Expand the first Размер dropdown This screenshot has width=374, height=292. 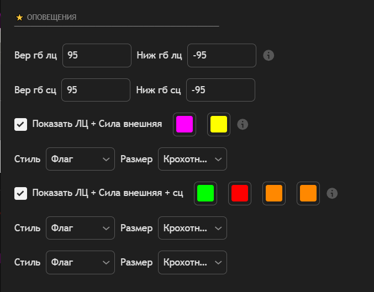[x=192, y=159]
